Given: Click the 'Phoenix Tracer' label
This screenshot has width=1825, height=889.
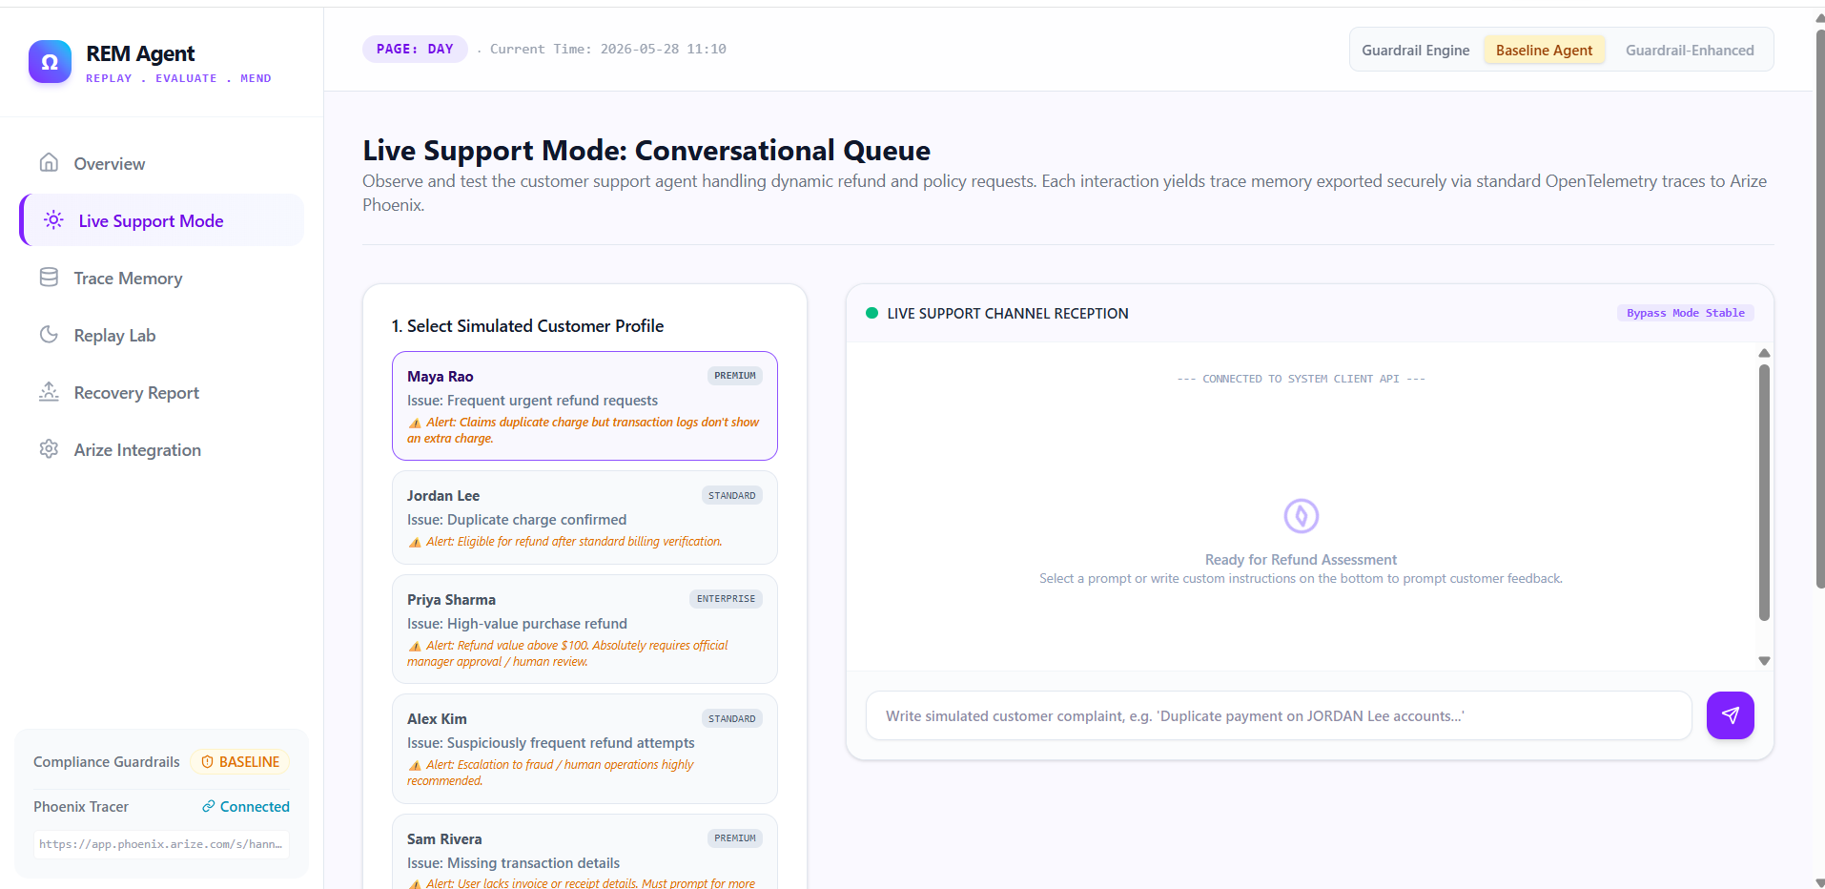Looking at the screenshot, I should click(81, 807).
